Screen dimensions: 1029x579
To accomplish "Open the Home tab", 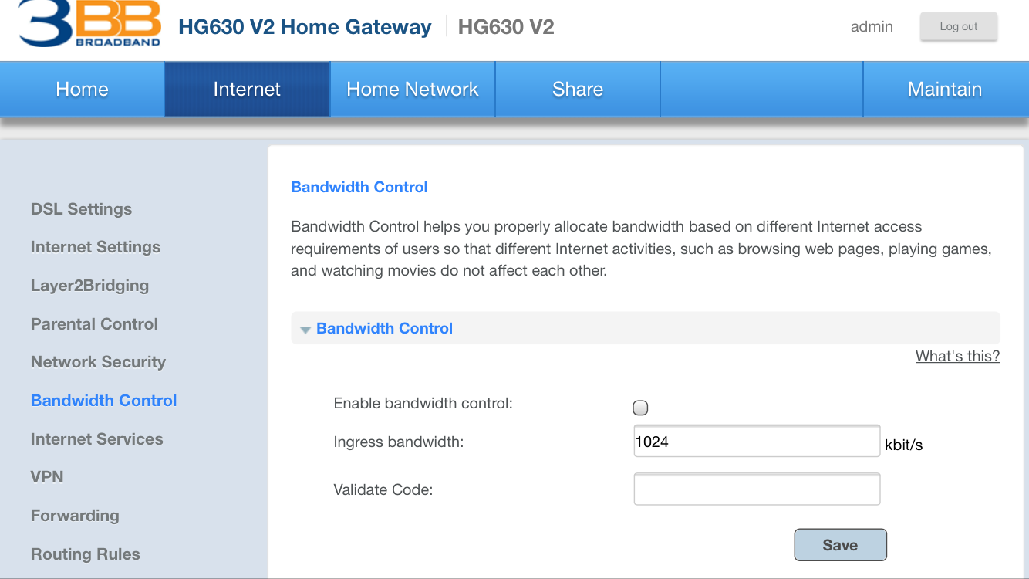I will click(x=82, y=90).
